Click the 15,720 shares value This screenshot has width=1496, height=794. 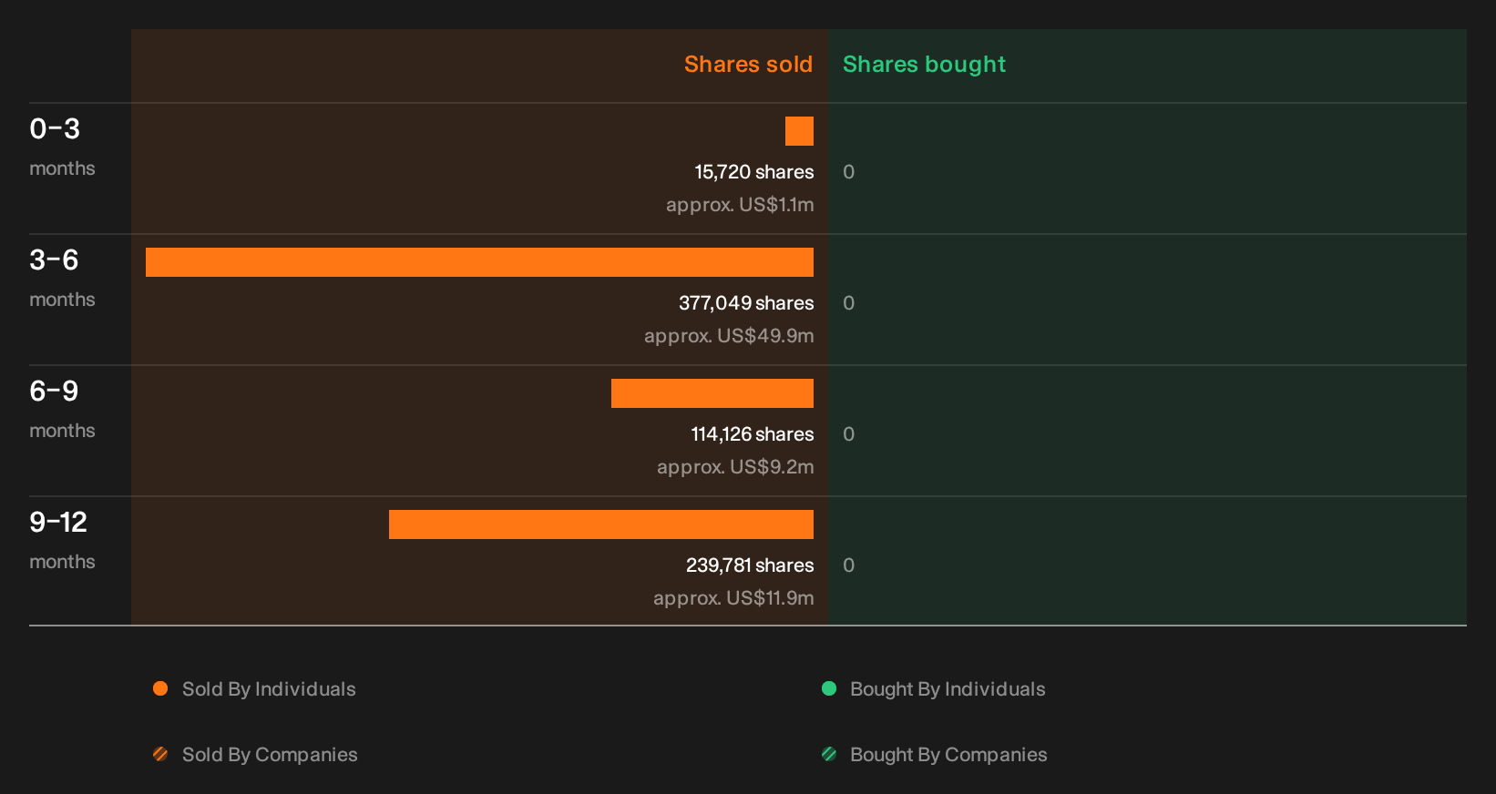click(x=754, y=172)
